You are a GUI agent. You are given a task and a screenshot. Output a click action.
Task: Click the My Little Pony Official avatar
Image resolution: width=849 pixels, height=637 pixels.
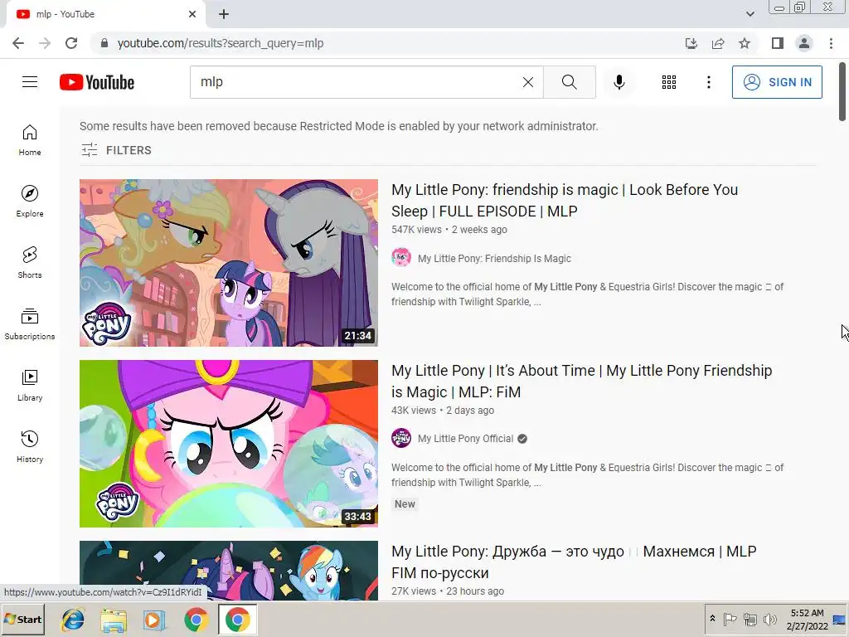[x=401, y=438]
